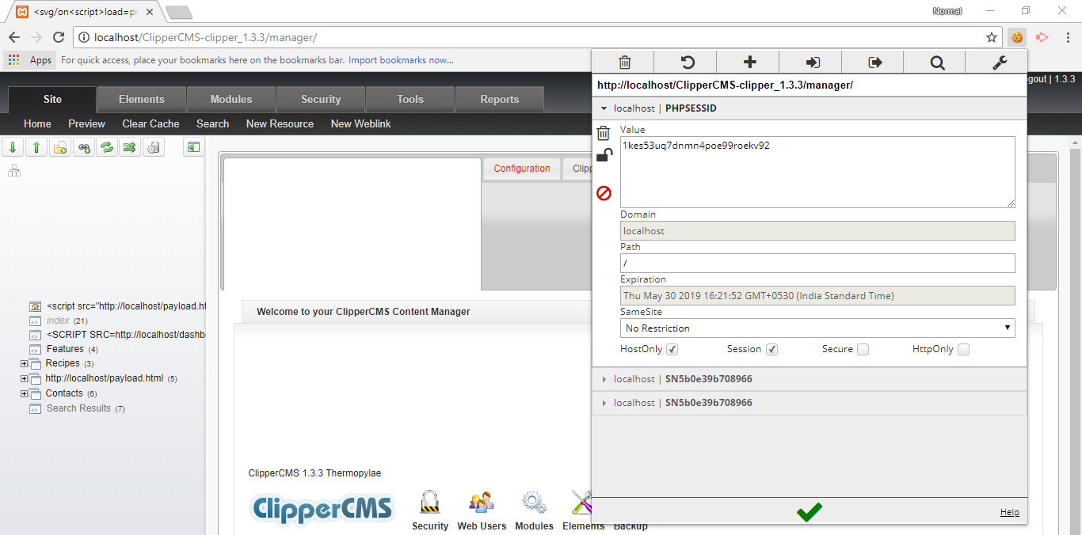Open Apps shortcut in bookmarks bar
Screen dimensions: 1082x535
click(30, 60)
